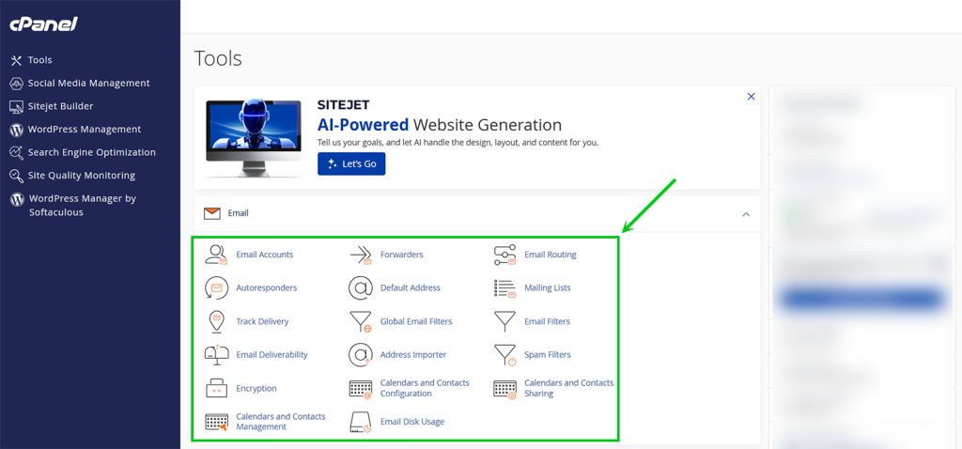Click Calendars and Contacts Management icon
The height and width of the screenshot is (449, 962).
coord(216,422)
